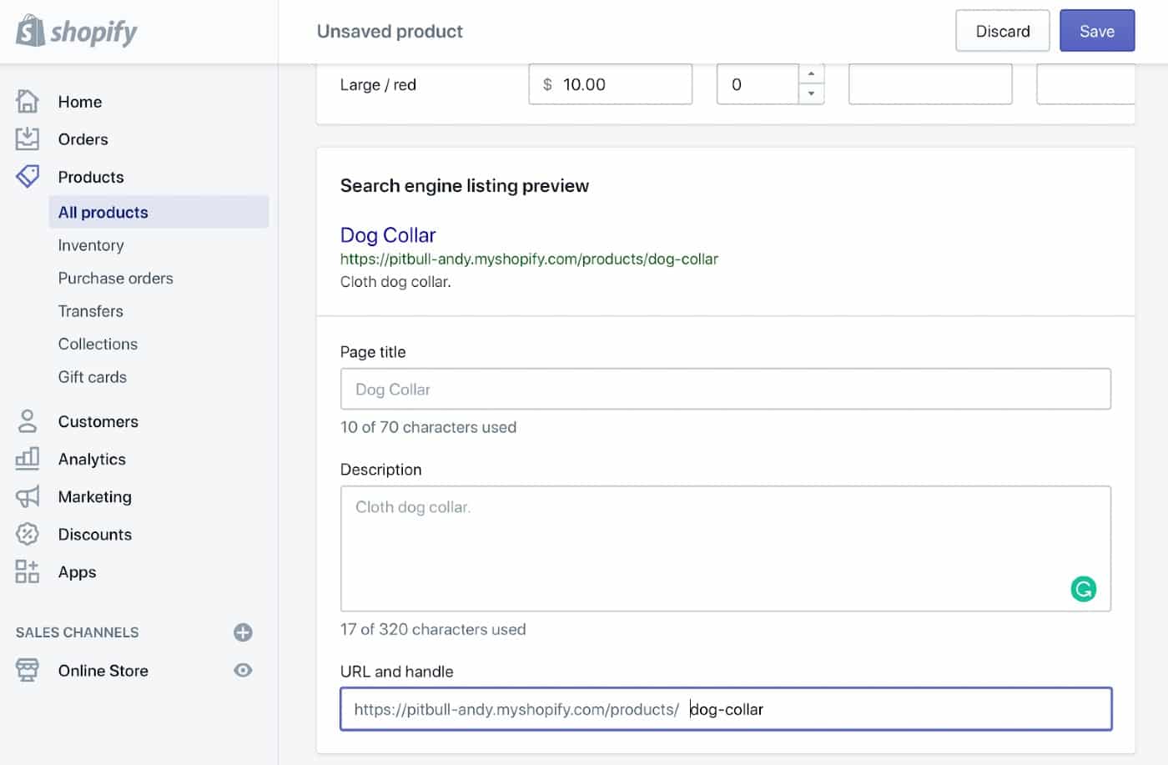This screenshot has width=1168, height=765.
Task: Click the plus to add a sales channel
Action: point(242,632)
